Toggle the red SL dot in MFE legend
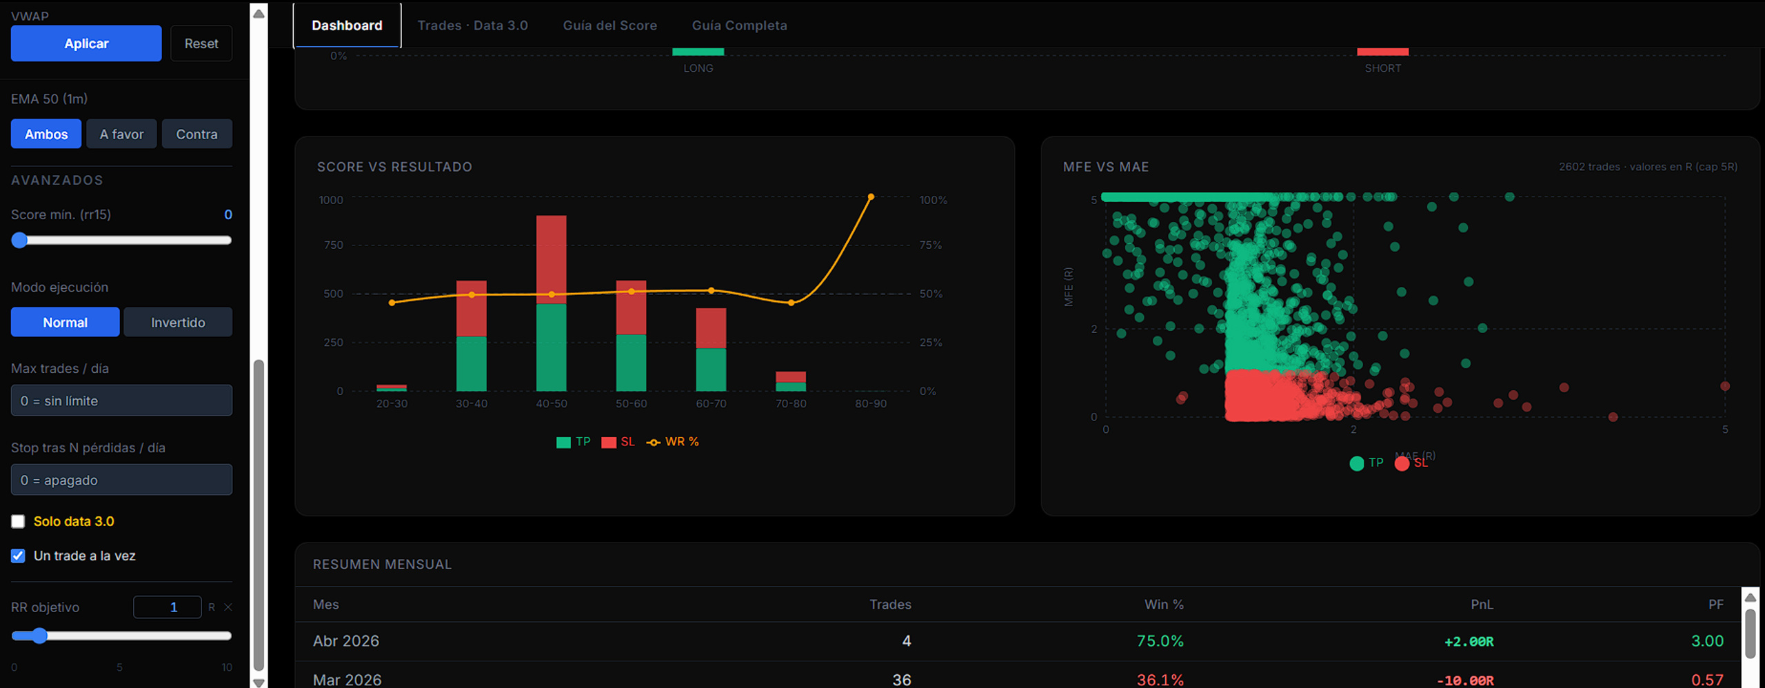This screenshot has width=1765, height=688. pos(1402,463)
